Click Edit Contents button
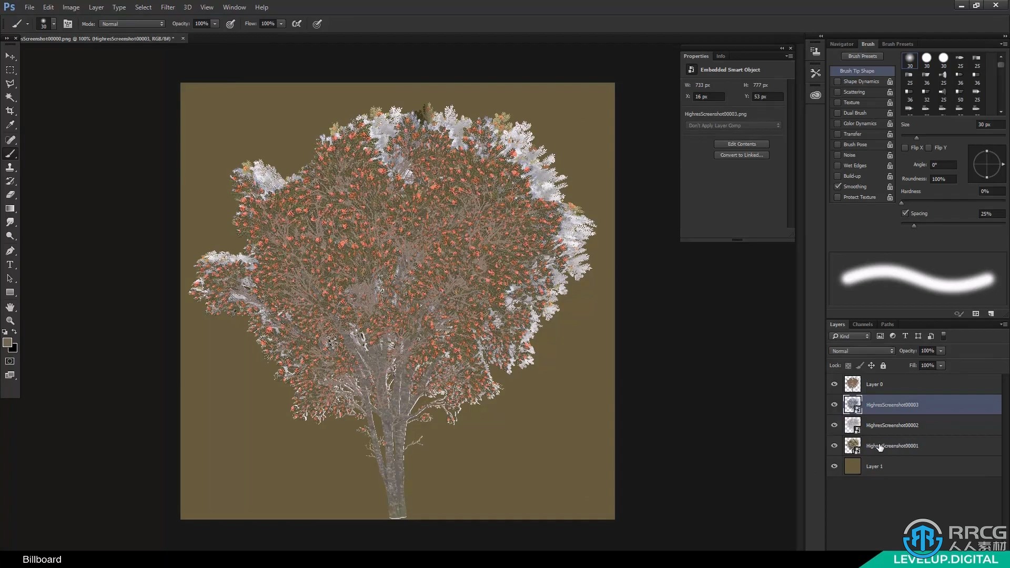This screenshot has height=568, width=1010. point(741,144)
